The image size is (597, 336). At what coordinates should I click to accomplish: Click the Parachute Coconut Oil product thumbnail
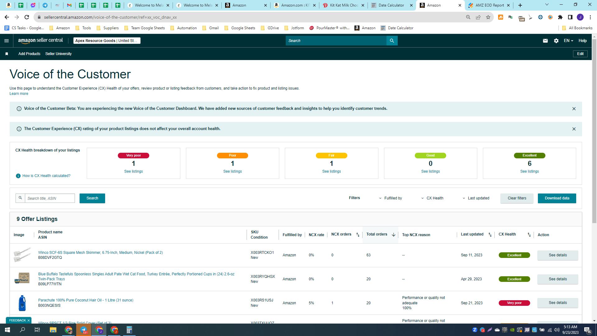pyautogui.click(x=22, y=303)
